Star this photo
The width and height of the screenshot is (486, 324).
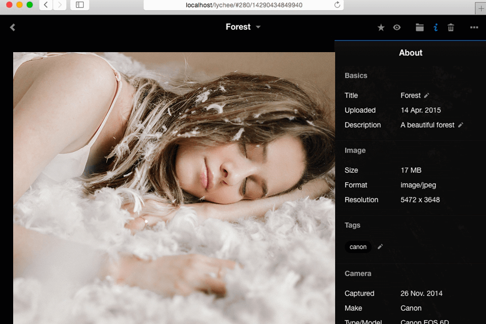coord(381,28)
